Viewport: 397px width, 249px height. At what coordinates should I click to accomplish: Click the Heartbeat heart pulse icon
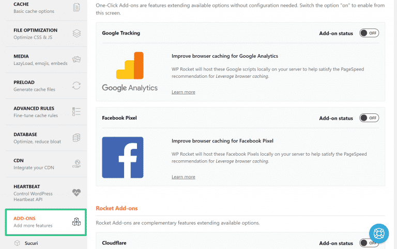point(77,192)
